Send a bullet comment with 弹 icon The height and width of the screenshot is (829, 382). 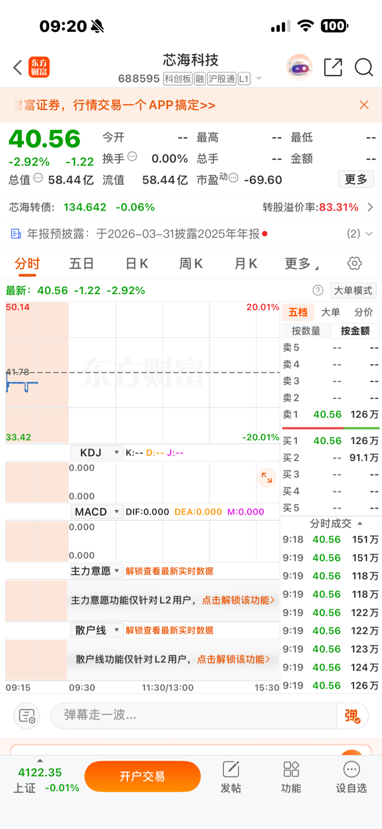pyautogui.click(x=352, y=716)
